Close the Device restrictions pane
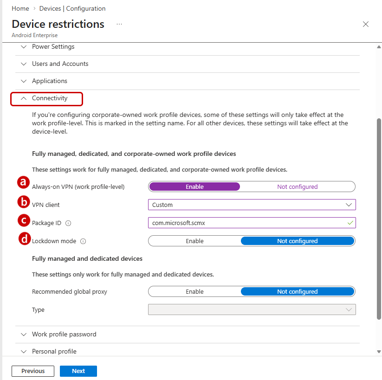This screenshot has height=380, width=382. pyautogui.click(x=365, y=24)
